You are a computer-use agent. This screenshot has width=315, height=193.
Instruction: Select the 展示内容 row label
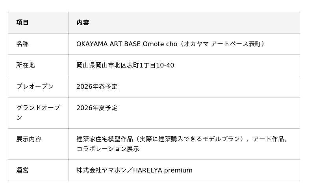click(28, 139)
